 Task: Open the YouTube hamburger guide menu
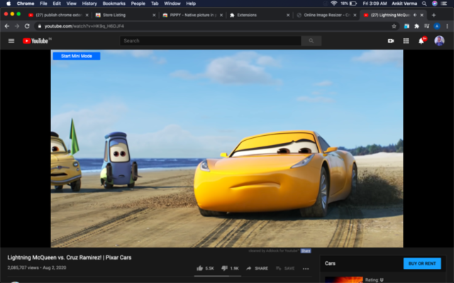point(11,41)
